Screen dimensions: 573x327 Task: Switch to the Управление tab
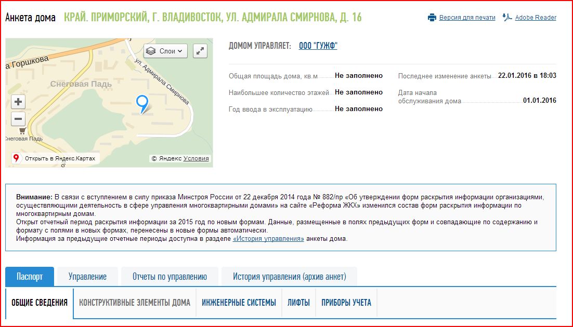(x=87, y=277)
